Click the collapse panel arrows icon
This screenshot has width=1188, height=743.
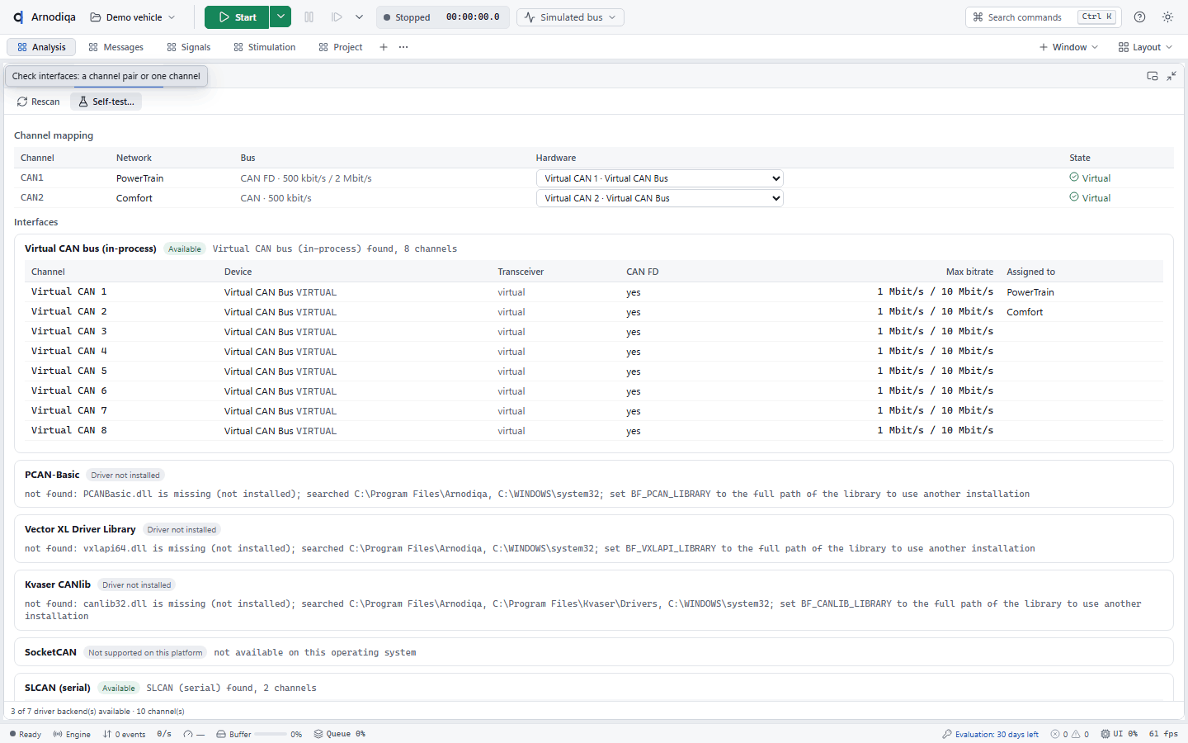click(1171, 76)
